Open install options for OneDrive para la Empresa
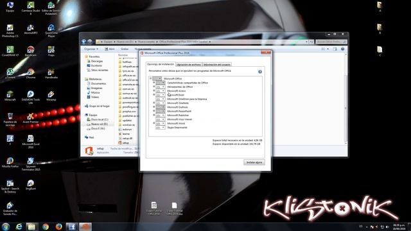 (x=161, y=99)
